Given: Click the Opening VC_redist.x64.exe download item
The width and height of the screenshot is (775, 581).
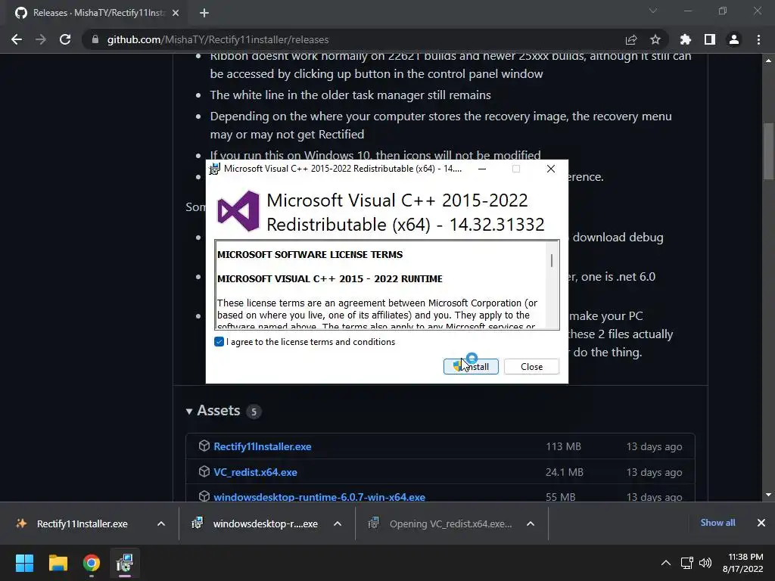Looking at the screenshot, I should click(442, 524).
